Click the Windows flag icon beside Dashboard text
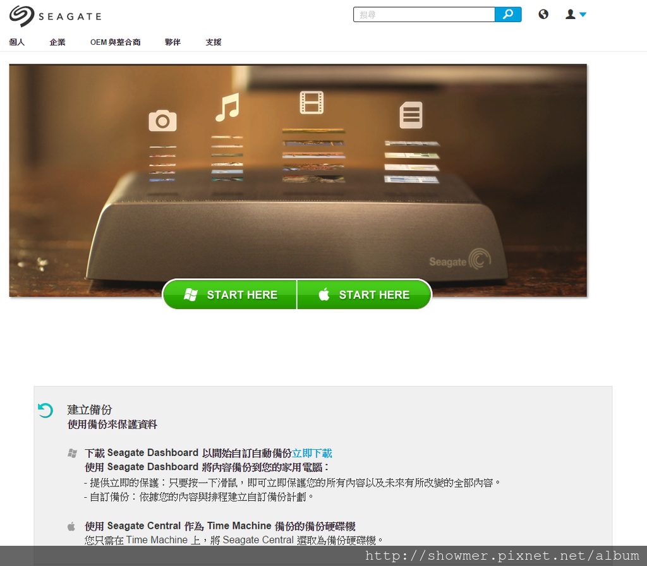Image resolution: width=647 pixels, height=566 pixels. (x=72, y=454)
